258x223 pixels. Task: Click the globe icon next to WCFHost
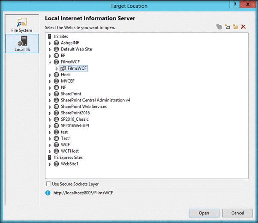pyautogui.click(x=56, y=151)
